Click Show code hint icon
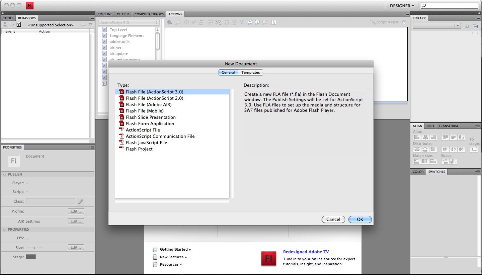The height and width of the screenshot is (275, 482). click(210, 22)
